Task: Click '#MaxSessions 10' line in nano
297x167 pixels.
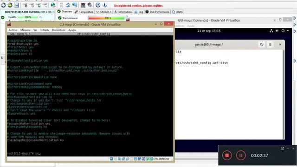Action: tap(19, 54)
